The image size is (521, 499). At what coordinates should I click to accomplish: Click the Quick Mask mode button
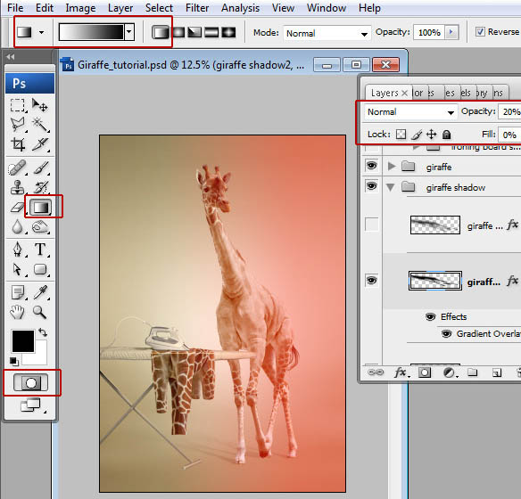tap(30, 382)
